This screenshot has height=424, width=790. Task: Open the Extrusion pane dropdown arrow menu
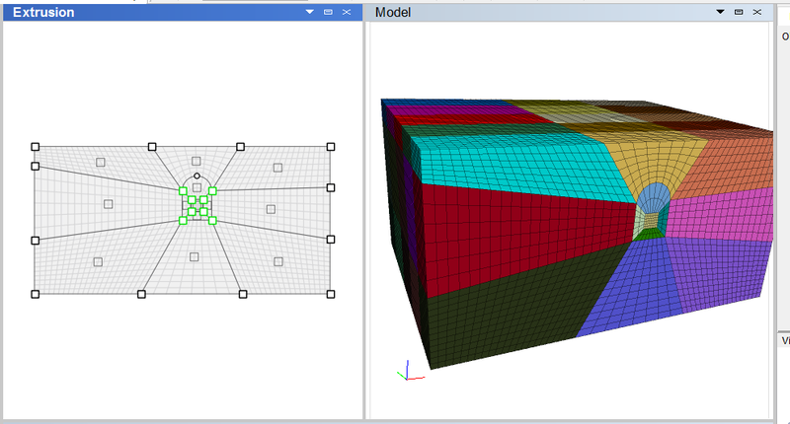click(x=310, y=12)
